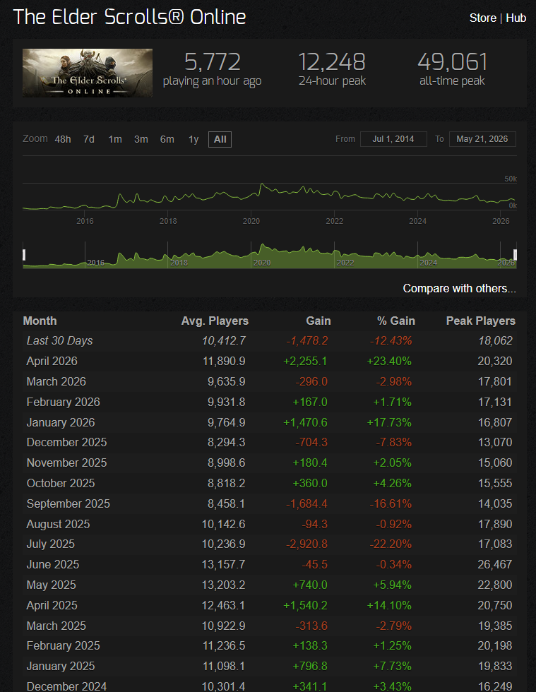Click peak players value 26,467
Viewport: 536px width, 692px height.
(x=495, y=564)
